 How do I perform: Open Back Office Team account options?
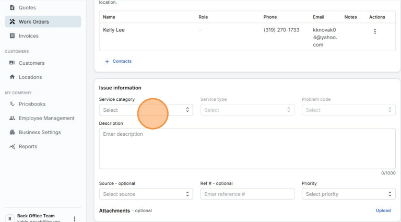(x=75, y=219)
